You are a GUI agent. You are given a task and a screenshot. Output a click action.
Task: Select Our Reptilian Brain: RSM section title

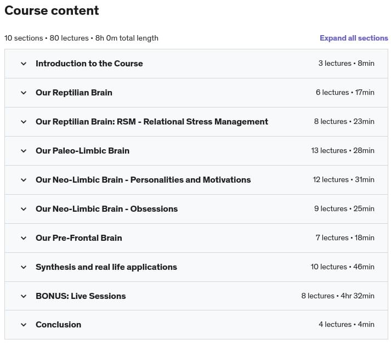pos(152,121)
